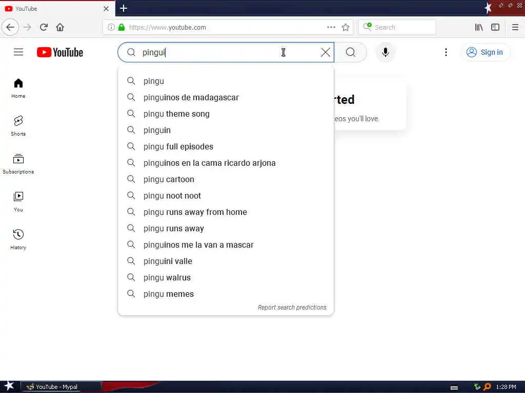This screenshot has width=525, height=393.
Task: Toggle the browser sidebar icon
Action: click(495, 27)
